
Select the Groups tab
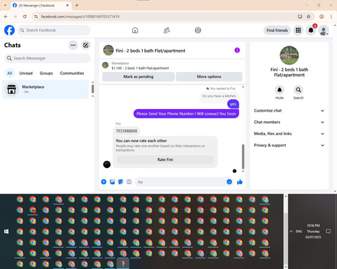click(46, 73)
